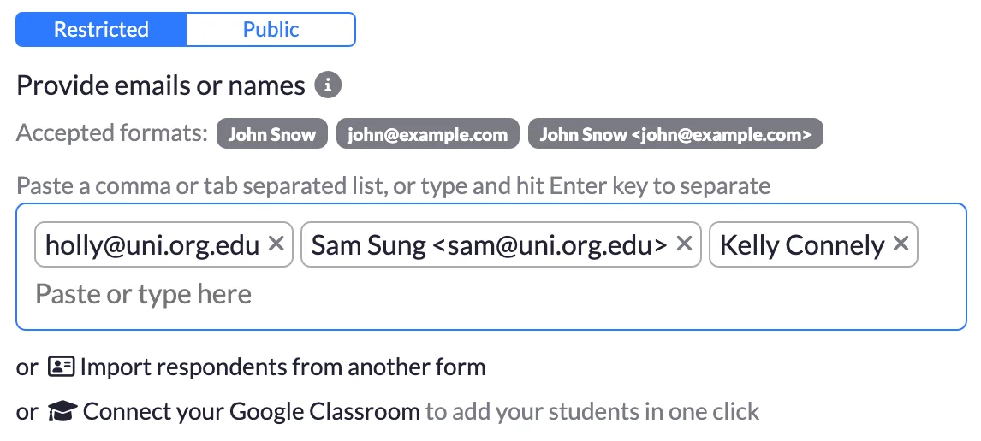Click the info icon beside Provide emails
The width and height of the screenshot is (981, 441).
[x=328, y=85]
